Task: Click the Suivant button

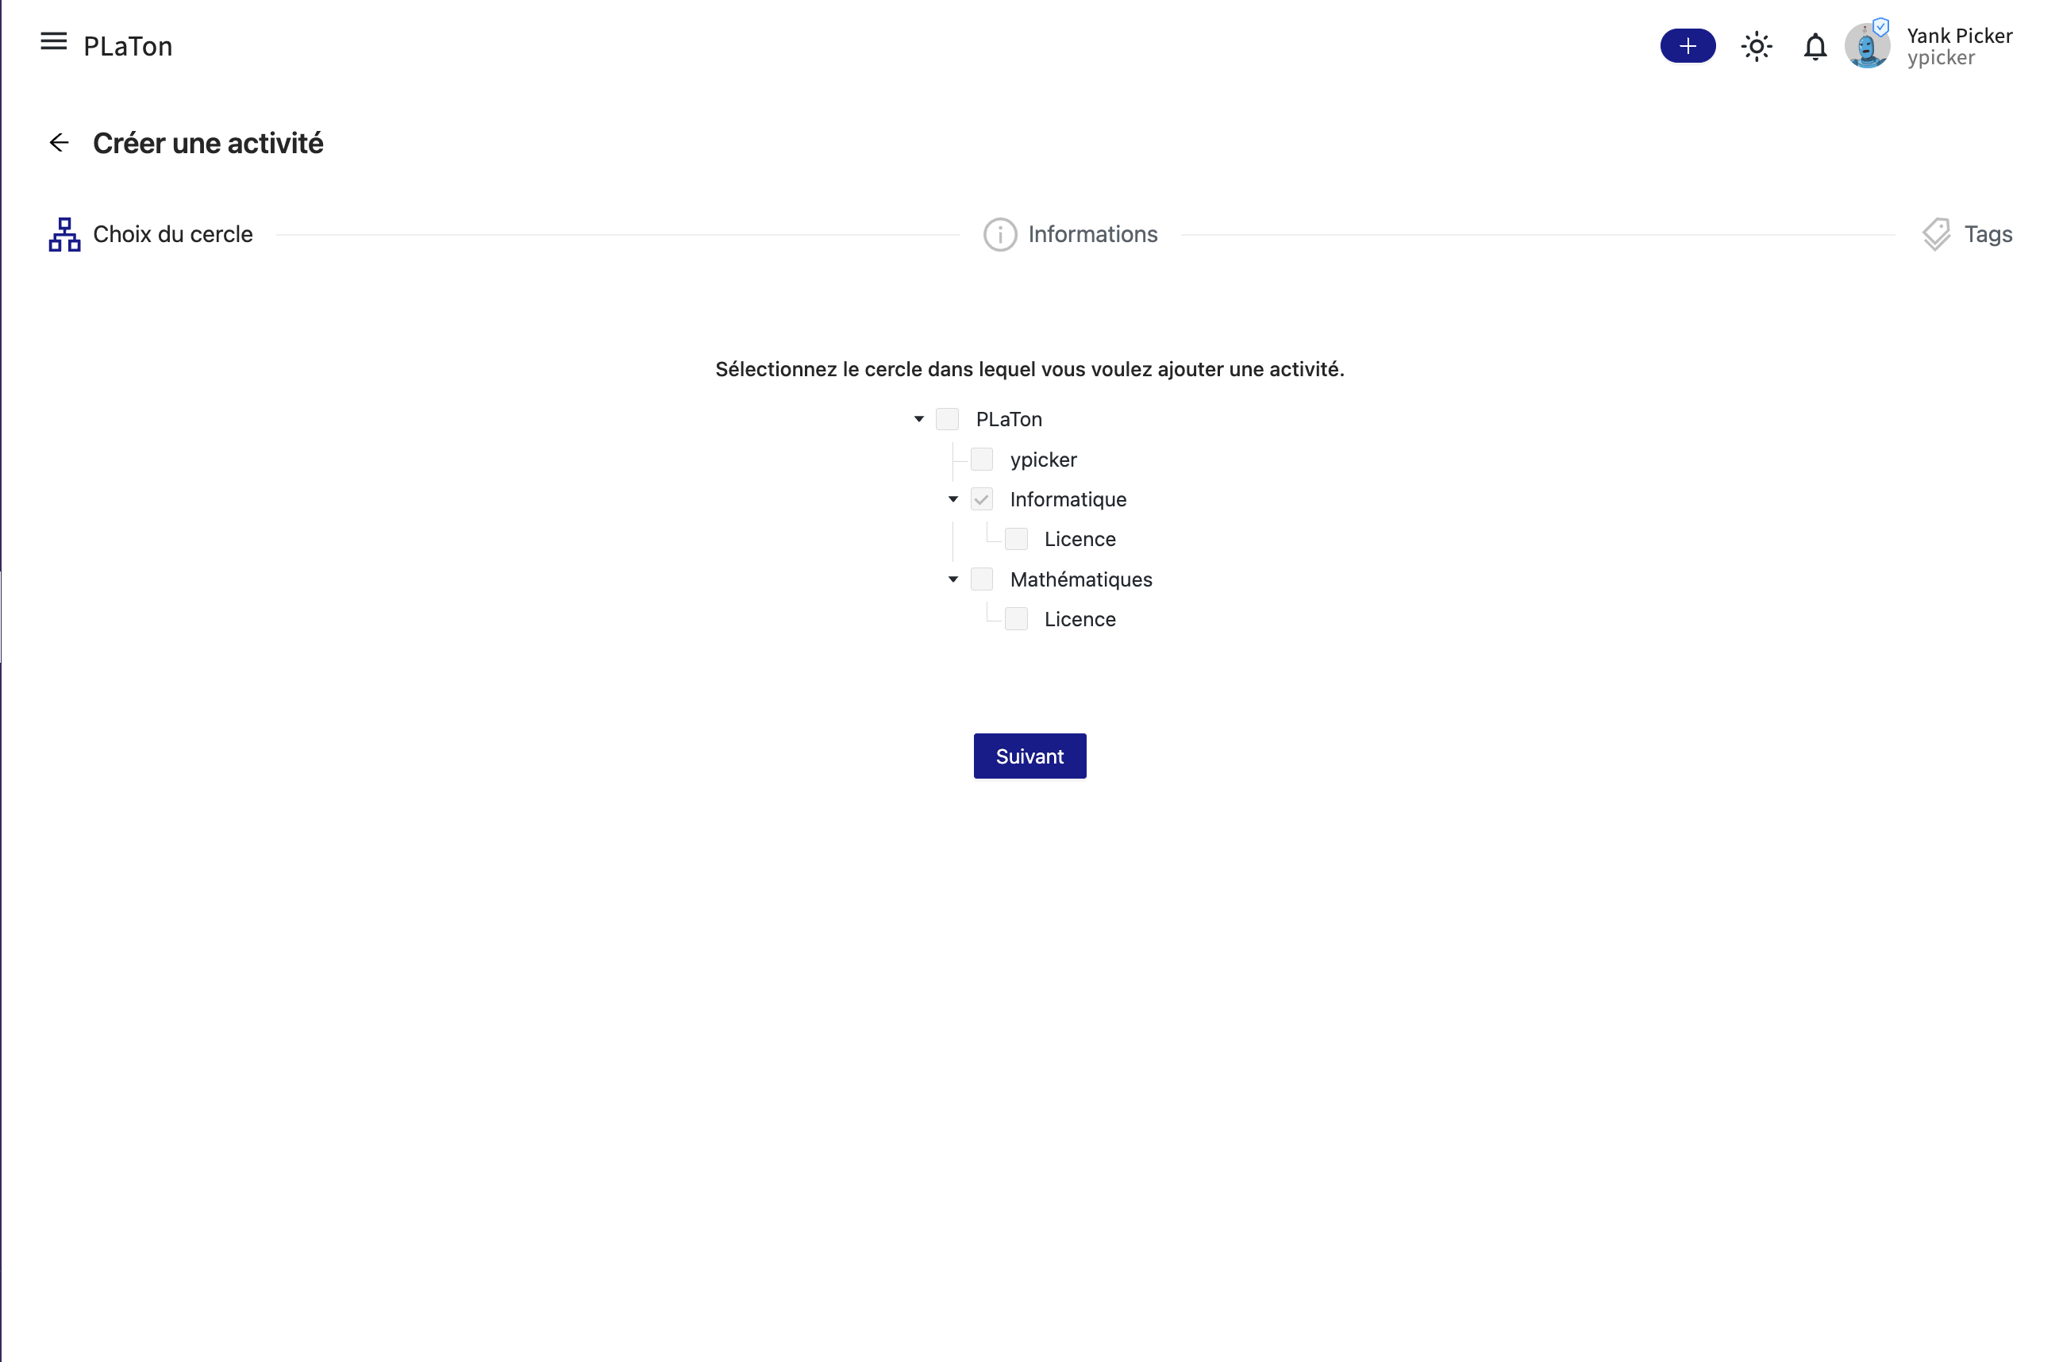Action: (x=1029, y=756)
